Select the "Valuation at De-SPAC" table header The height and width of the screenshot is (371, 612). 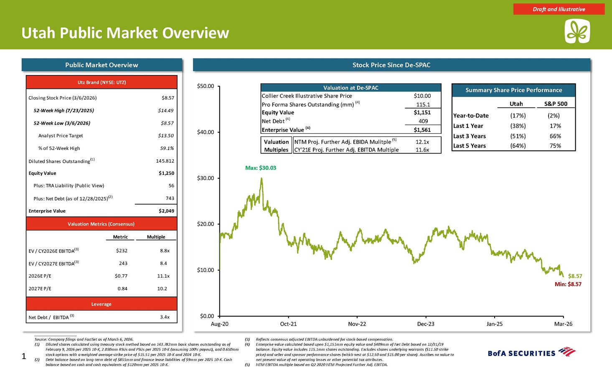click(x=351, y=88)
